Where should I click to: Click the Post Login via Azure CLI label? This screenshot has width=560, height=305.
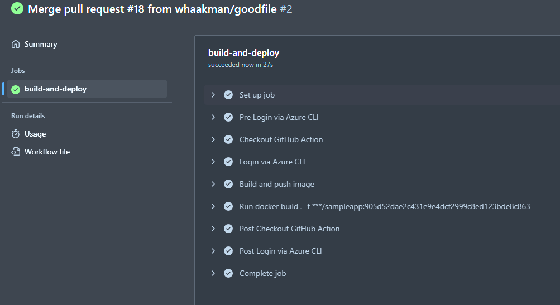[280, 251]
